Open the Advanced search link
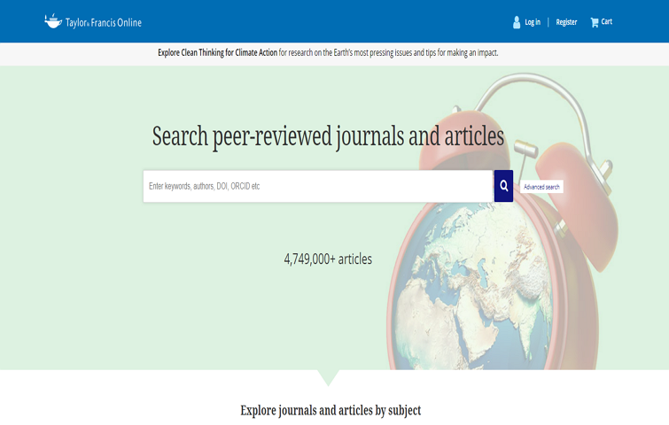This screenshot has height=425, width=669. (541, 187)
